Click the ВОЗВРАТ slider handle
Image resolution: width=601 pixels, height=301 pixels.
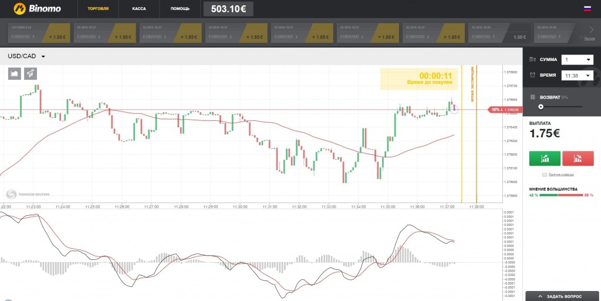pos(541,107)
